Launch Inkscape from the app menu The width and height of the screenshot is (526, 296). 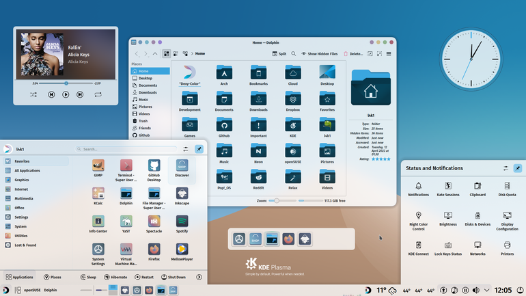tap(182, 196)
